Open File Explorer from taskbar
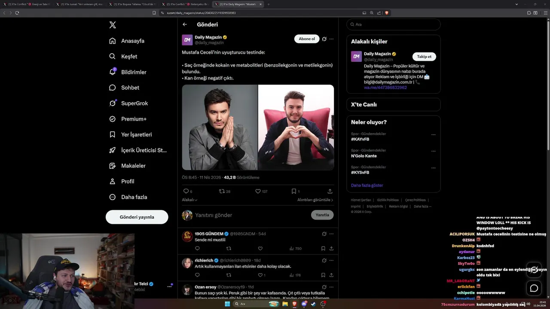 point(285,304)
